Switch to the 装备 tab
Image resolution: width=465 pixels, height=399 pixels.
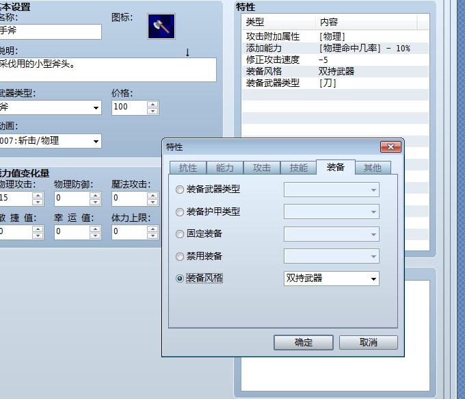pyautogui.click(x=335, y=167)
